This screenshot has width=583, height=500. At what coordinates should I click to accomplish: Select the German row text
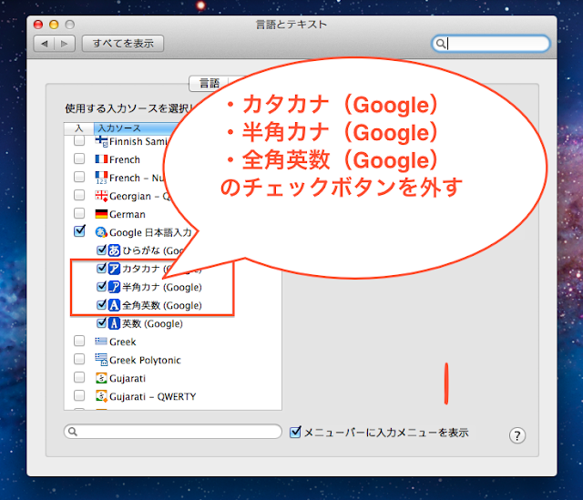[128, 215]
